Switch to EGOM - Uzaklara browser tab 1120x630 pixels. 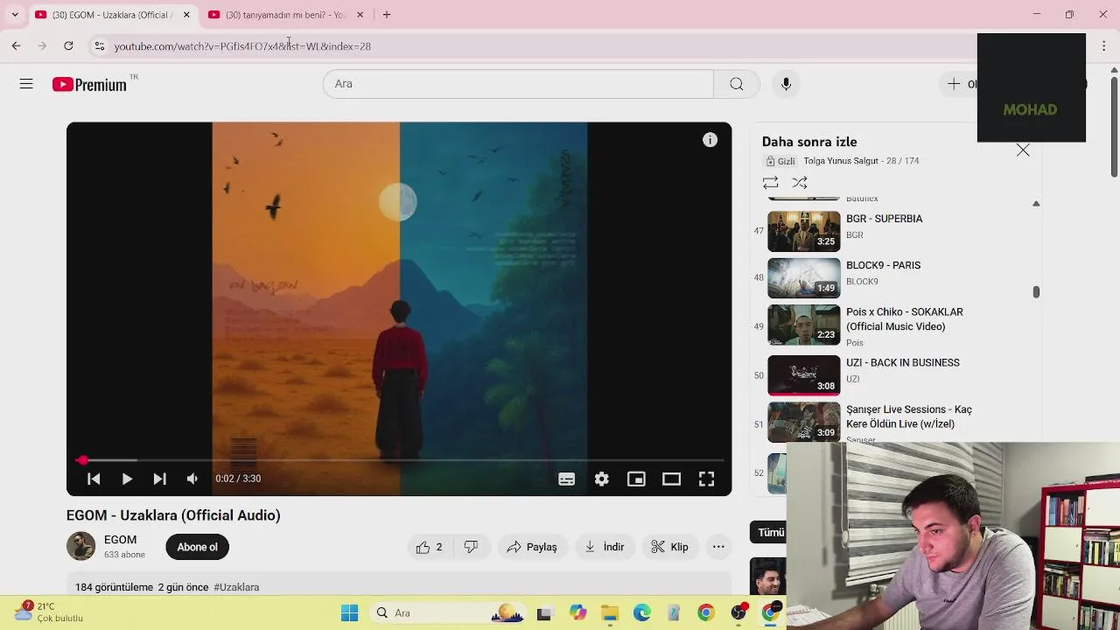click(111, 15)
